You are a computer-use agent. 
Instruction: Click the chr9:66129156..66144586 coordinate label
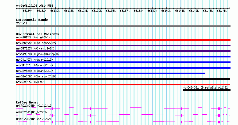[x=34, y=6]
